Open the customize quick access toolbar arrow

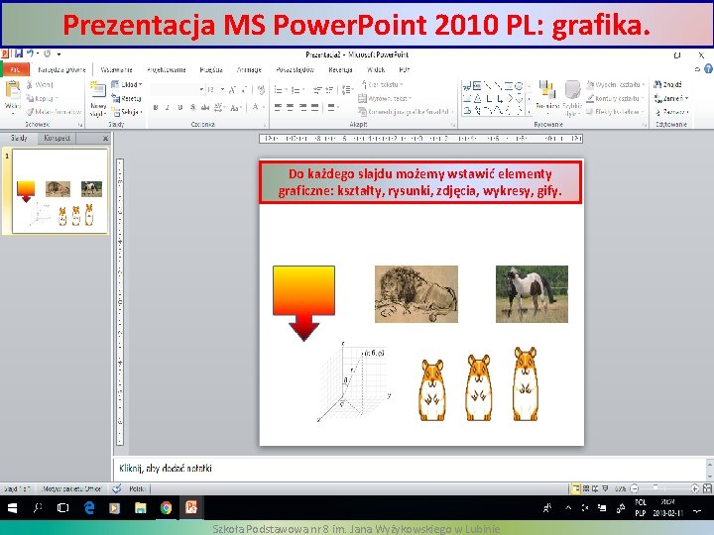[59, 54]
